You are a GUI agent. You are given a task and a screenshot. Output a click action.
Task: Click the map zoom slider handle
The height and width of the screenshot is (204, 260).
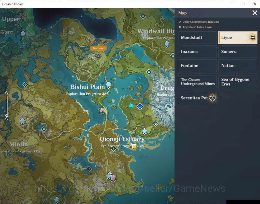7,115
